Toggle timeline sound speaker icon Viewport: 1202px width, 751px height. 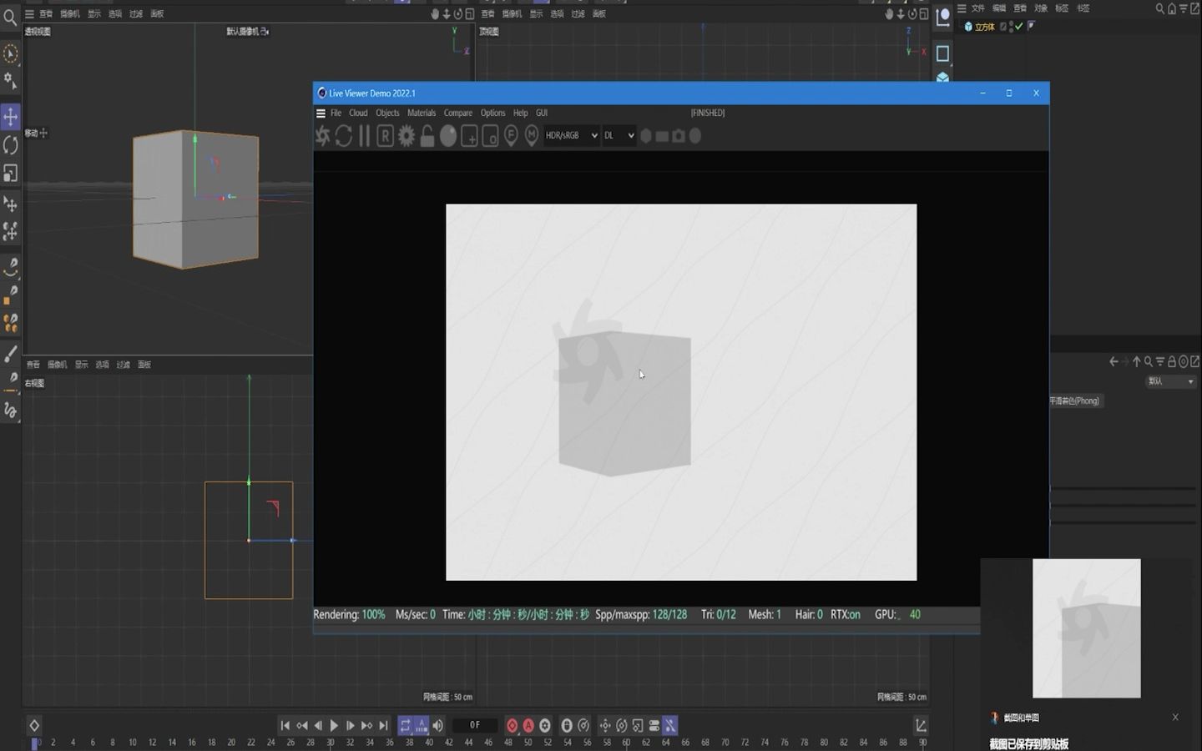(x=437, y=726)
